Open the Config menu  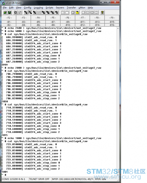(x=27, y=8)
